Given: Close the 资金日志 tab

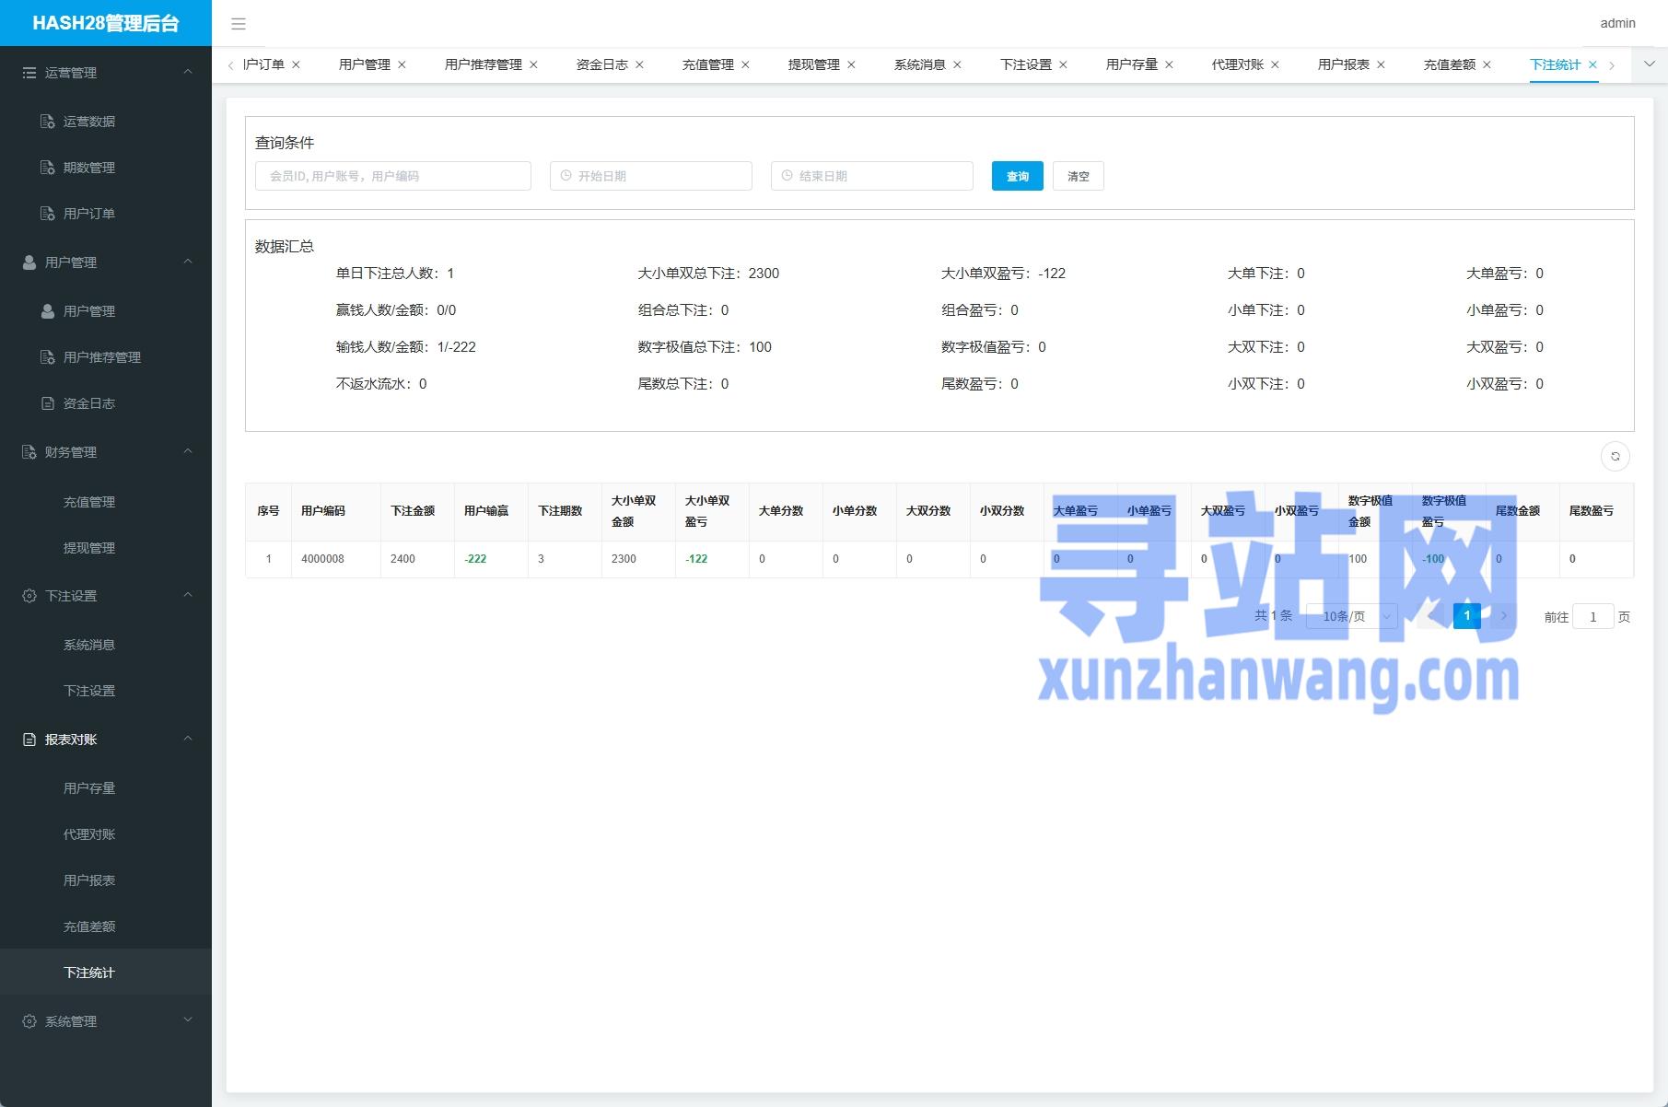Looking at the screenshot, I should pos(639,64).
